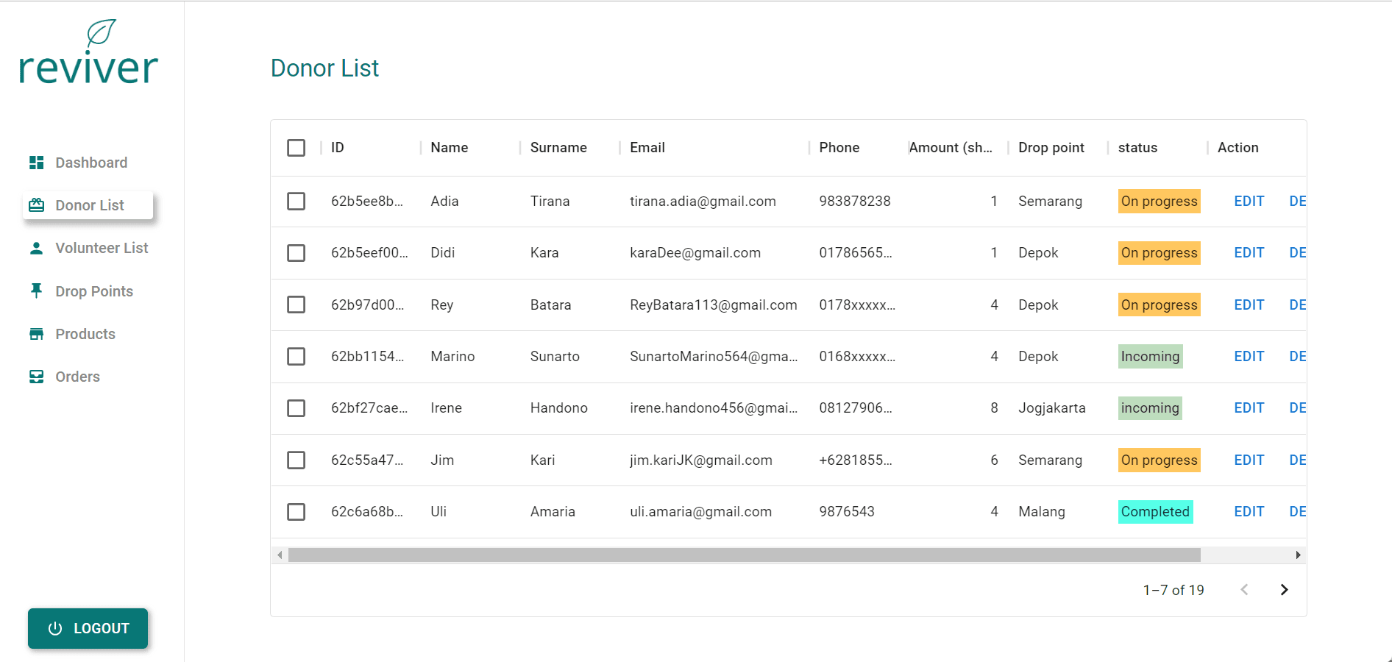Open the Volunteer List menu item
1392x662 pixels.
click(x=102, y=248)
